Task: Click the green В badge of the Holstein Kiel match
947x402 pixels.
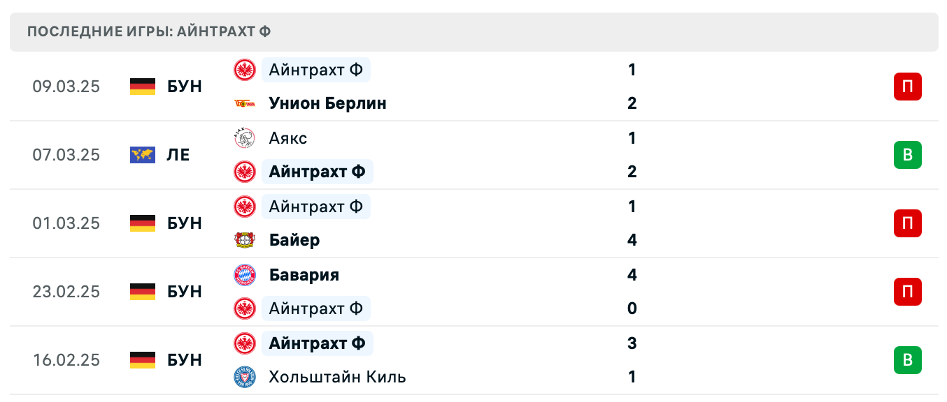Action: [908, 360]
